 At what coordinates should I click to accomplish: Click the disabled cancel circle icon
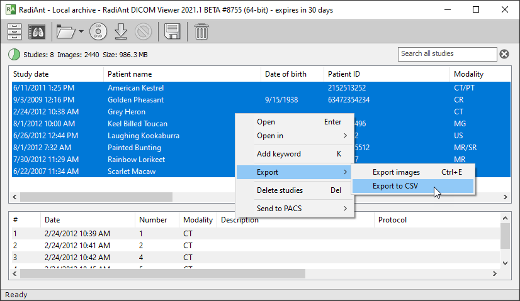click(144, 32)
